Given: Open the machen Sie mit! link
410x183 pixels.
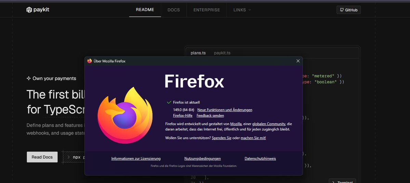Looking at the screenshot, I should [253, 138].
